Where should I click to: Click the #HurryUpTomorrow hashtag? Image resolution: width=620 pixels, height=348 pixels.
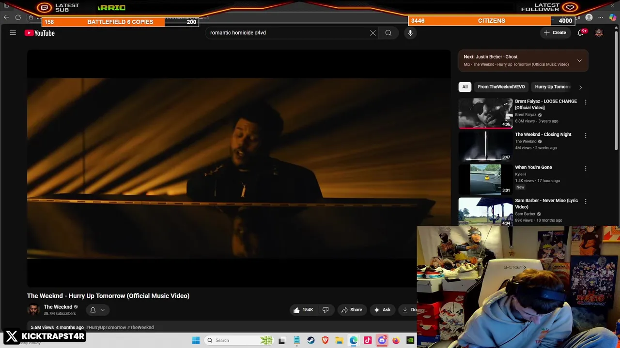pyautogui.click(x=106, y=327)
